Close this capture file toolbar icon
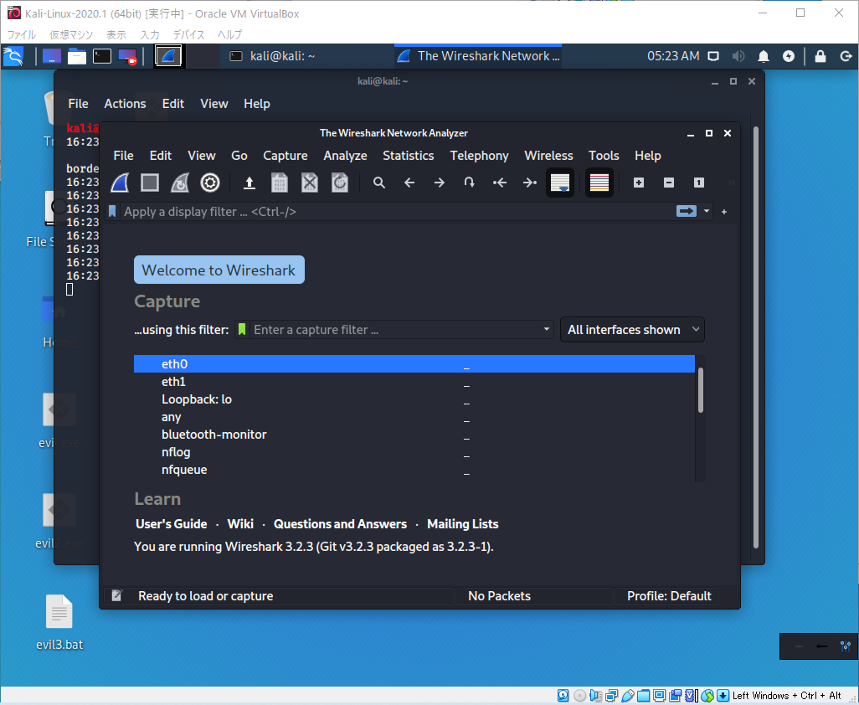 tap(310, 183)
